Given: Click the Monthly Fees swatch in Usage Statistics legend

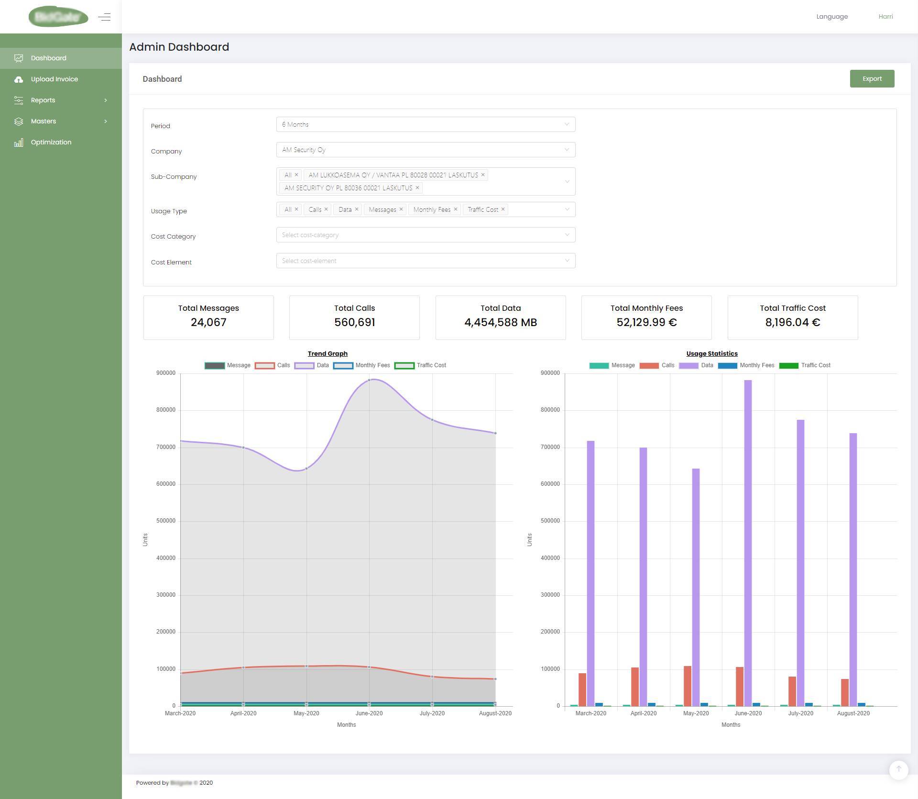Looking at the screenshot, I should 727,366.
